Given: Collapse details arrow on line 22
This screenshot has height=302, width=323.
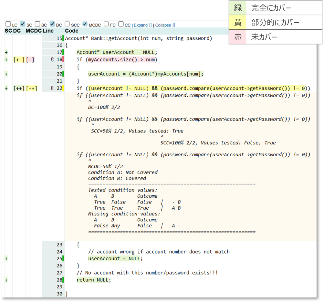Looking at the screenshot, I should (x=52, y=88).
